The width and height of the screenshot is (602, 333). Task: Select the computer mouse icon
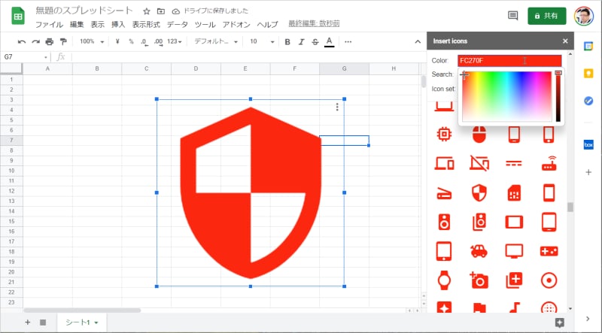tap(479, 134)
